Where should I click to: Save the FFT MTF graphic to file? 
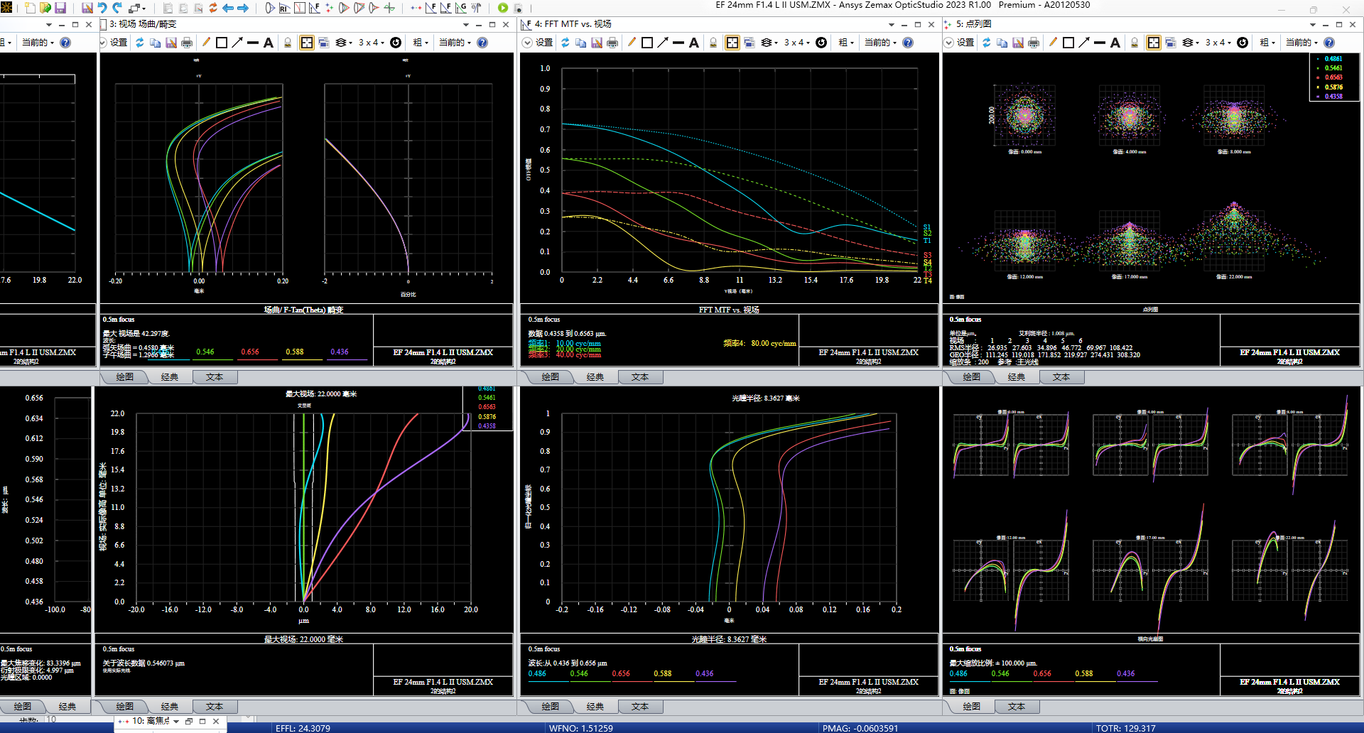(x=597, y=43)
